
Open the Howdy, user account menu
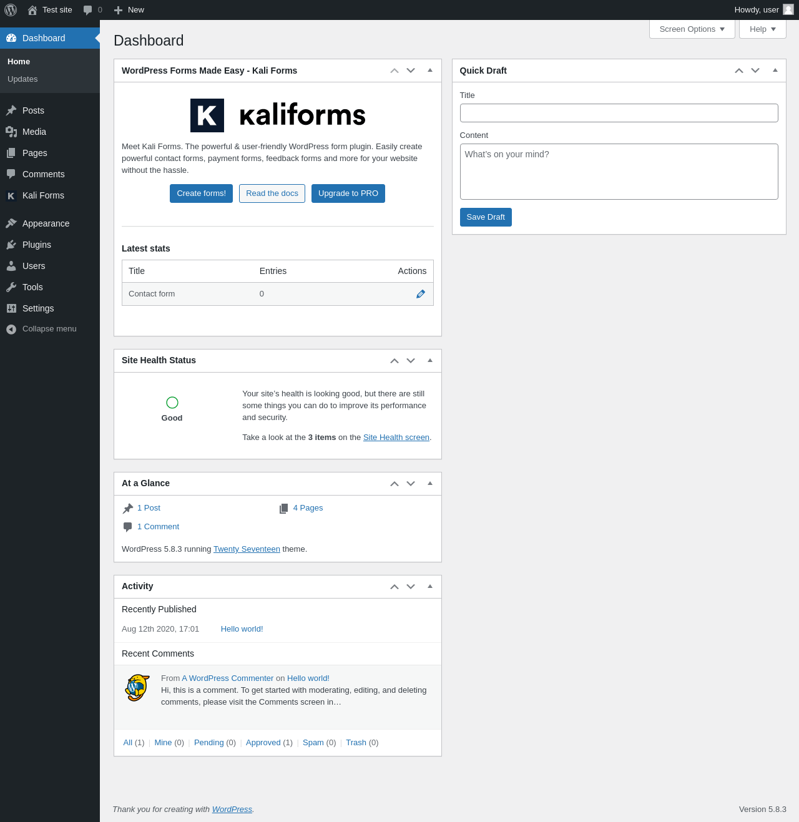(764, 10)
